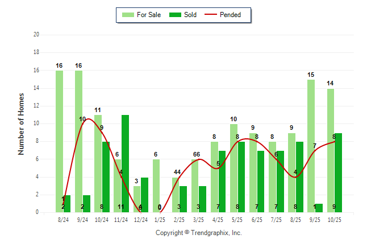Click the 9/24 For Sale bar showing 16

(78, 142)
